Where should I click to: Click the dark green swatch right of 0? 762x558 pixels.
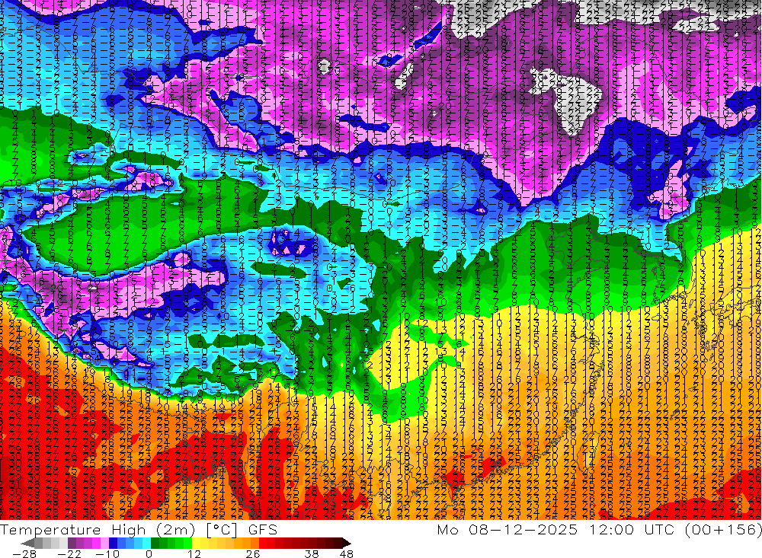[x=155, y=543]
